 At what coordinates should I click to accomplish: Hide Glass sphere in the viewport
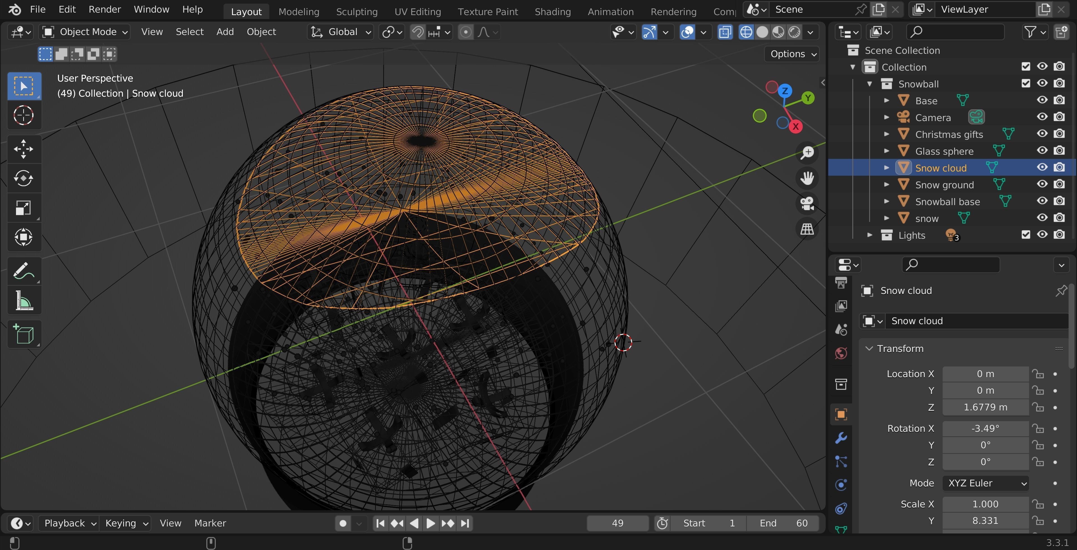click(x=1042, y=150)
